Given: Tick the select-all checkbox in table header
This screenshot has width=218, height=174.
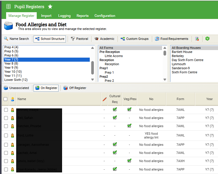Looking at the screenshot, I should (6, 99).
